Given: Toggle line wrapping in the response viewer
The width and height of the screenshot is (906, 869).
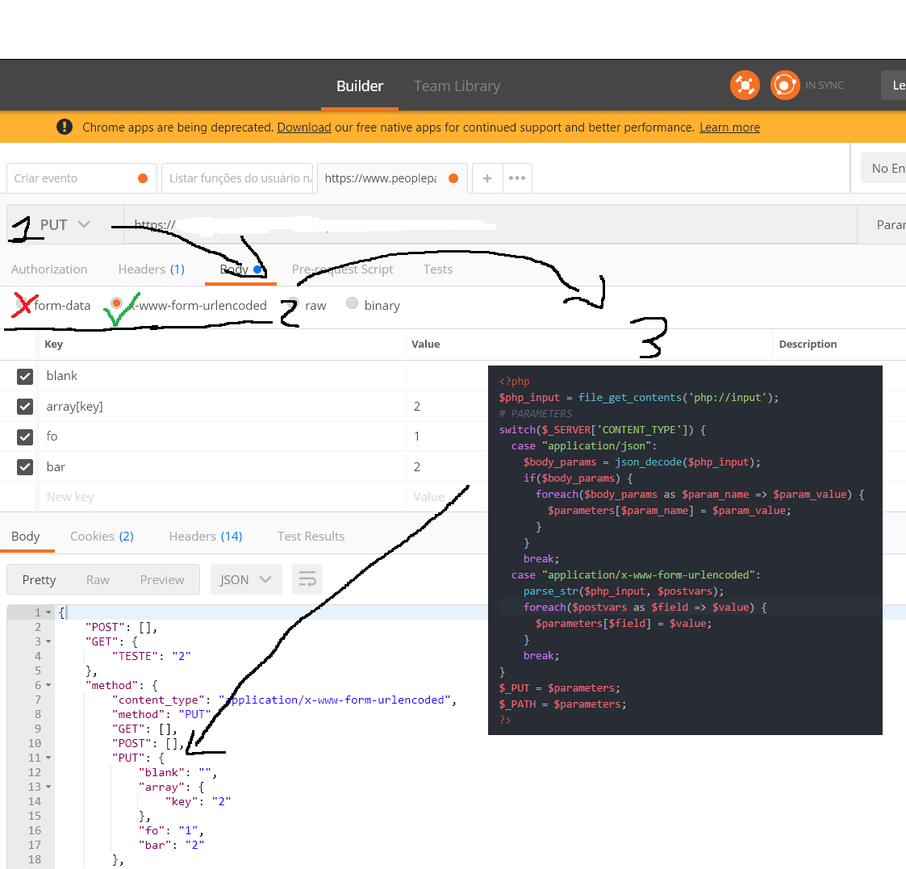Looking at the screenshot, I should [x=307, y=579].
